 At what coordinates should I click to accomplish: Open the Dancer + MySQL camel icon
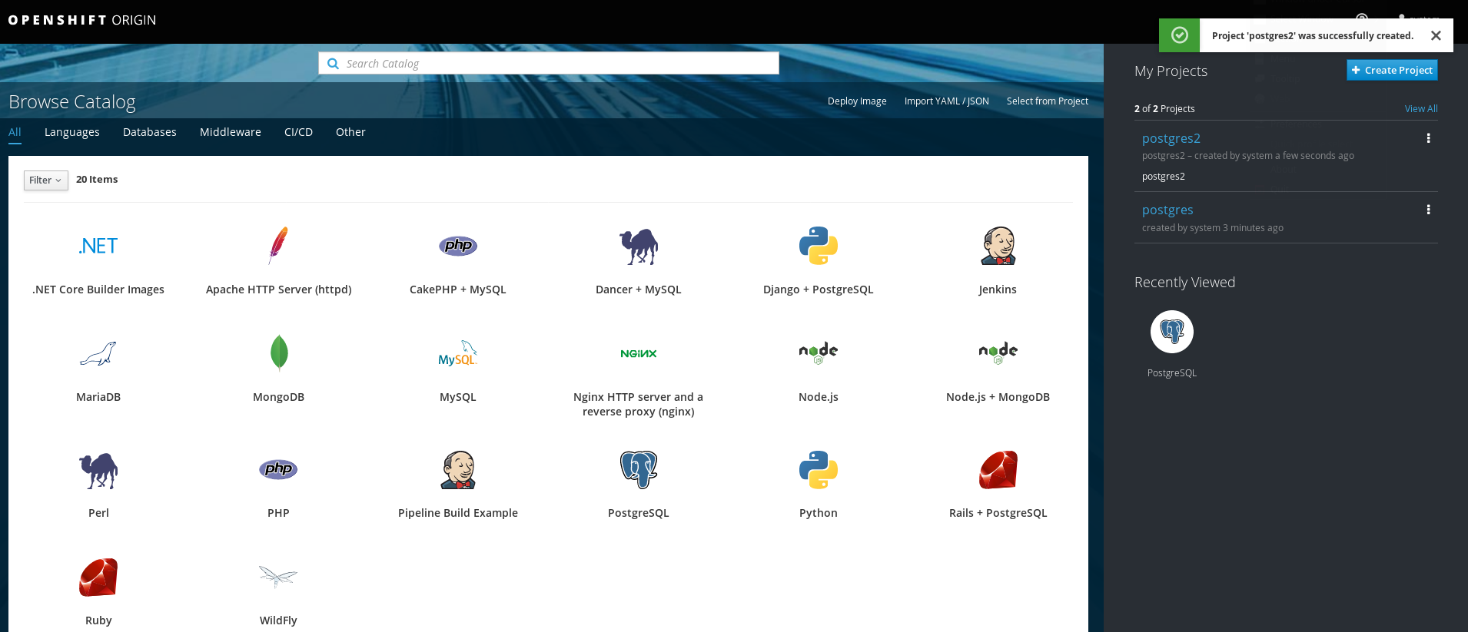pos(639,247)
